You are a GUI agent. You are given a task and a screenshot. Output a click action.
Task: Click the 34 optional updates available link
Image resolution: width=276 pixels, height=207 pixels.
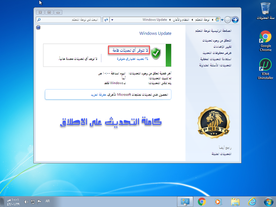[x=133, y=59]
